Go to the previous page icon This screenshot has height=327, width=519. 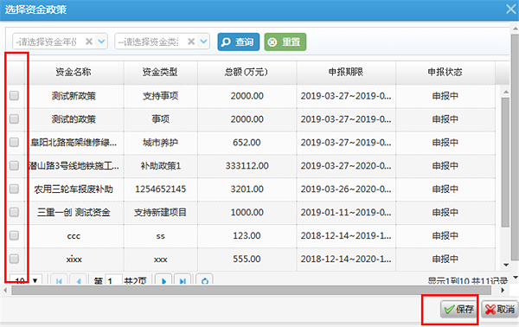click(79, 280)
